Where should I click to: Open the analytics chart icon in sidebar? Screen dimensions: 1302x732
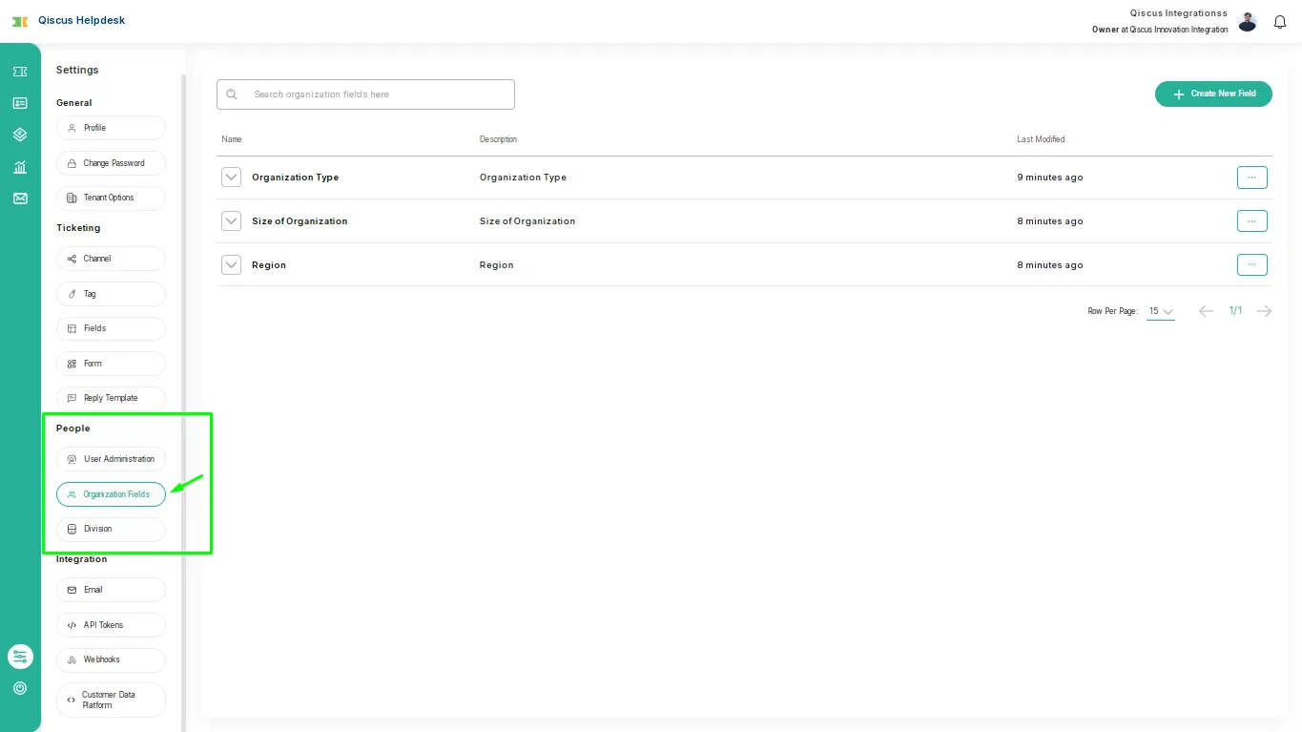pos(20,167)
